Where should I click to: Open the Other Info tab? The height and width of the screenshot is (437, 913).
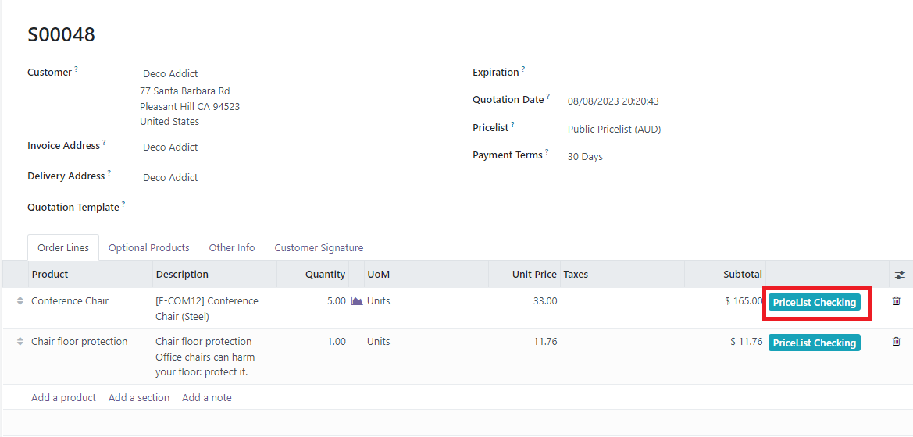pos(231,248)
